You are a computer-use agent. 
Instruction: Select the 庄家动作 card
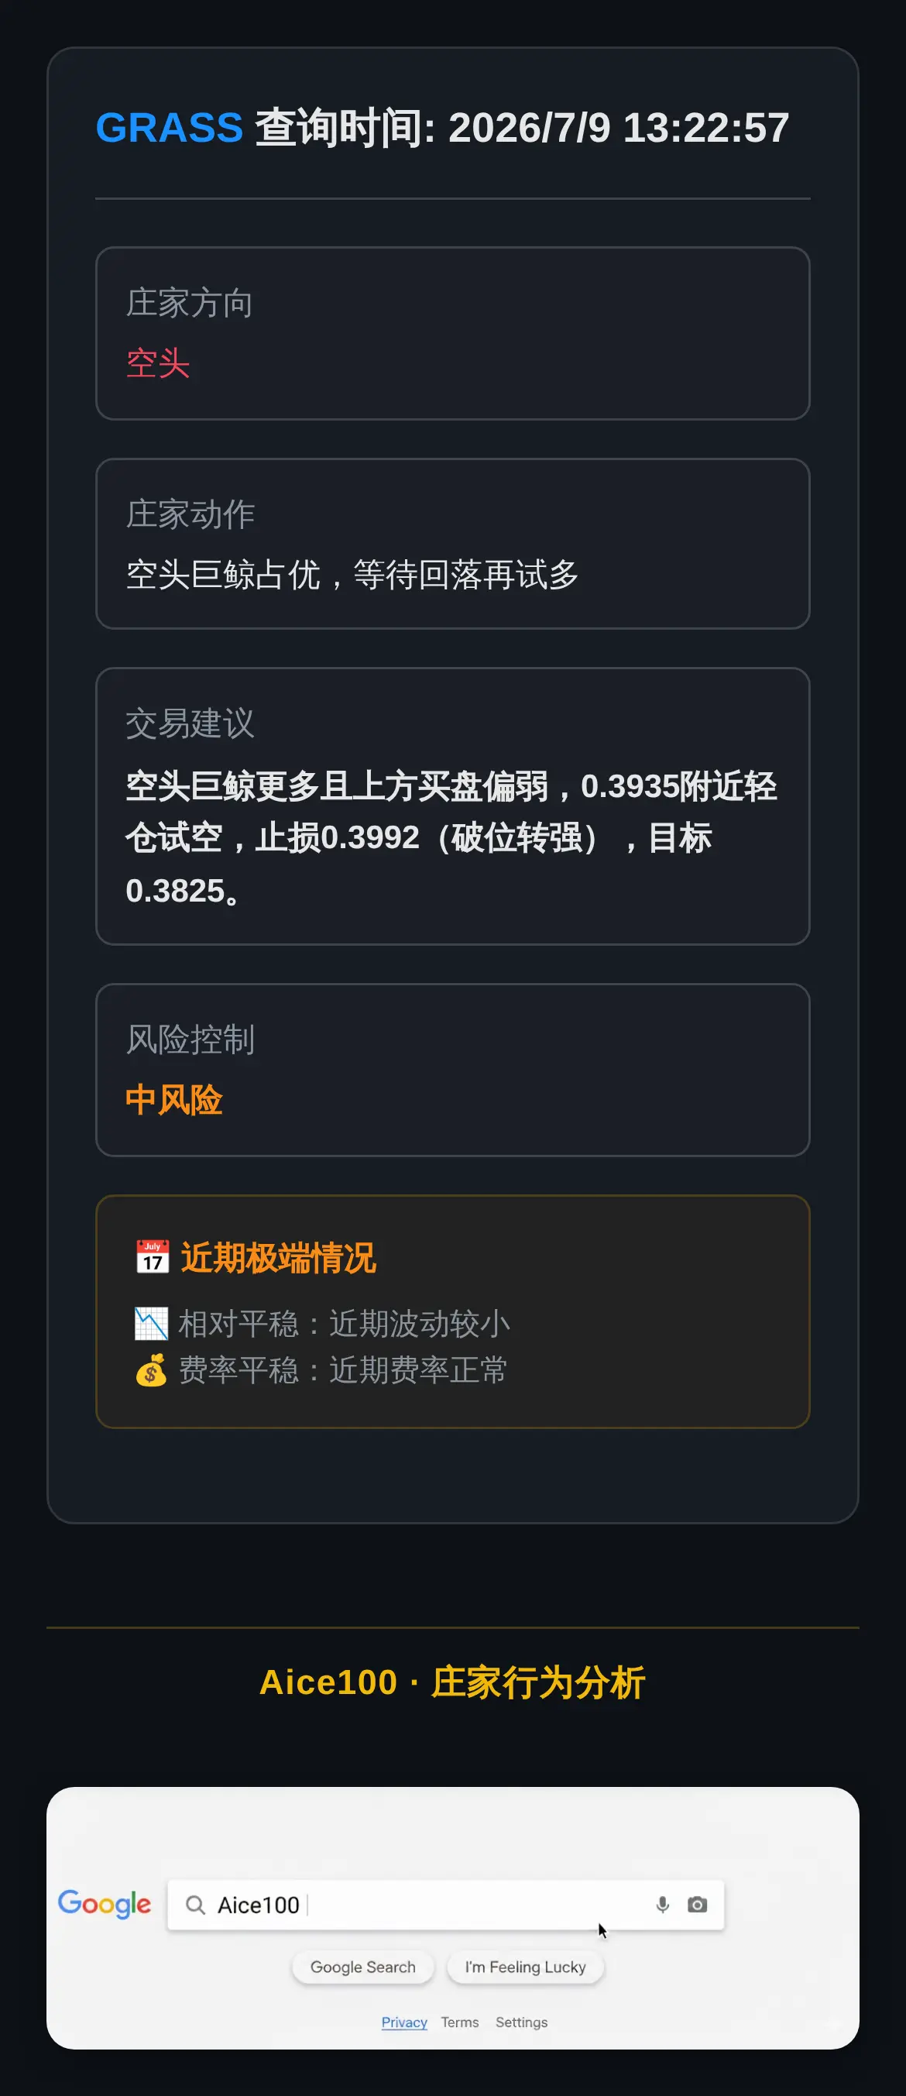click(x=453, y=544)
